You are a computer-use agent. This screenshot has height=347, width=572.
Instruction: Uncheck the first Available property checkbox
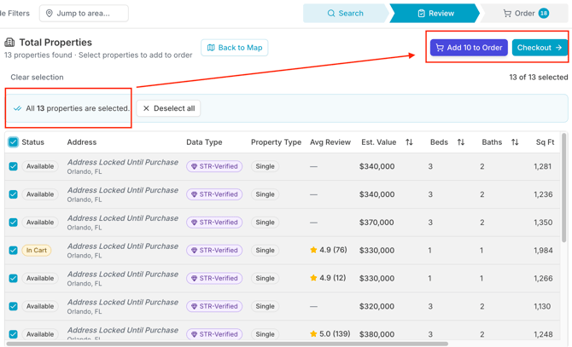[x=13, y=166]
